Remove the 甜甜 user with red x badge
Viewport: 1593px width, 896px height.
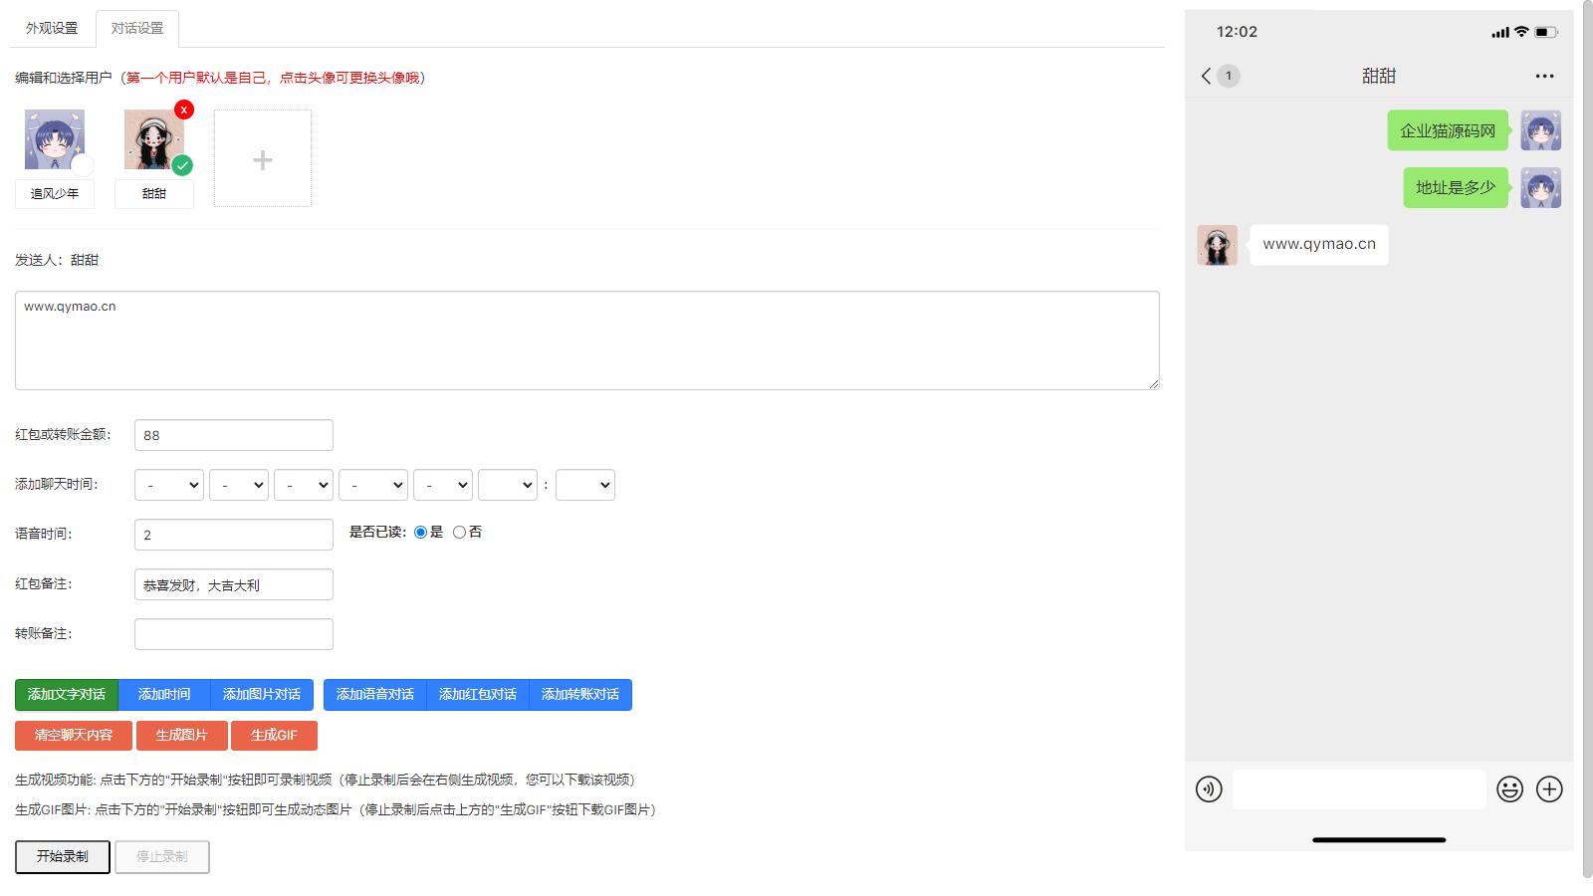click(x=184, y=110)
